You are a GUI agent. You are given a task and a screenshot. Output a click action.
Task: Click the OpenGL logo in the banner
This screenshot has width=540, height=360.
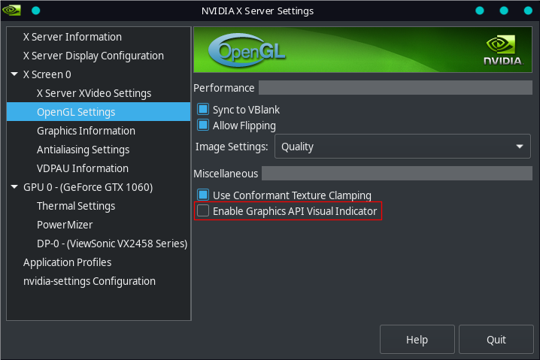[x=247, y=50]
